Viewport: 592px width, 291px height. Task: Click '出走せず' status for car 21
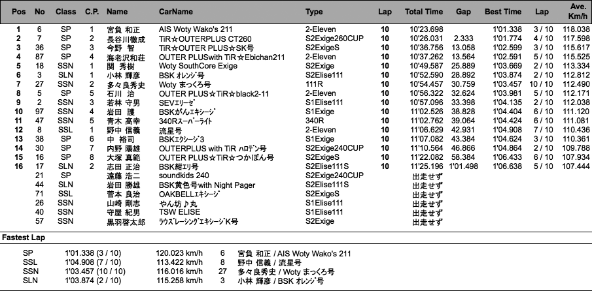pyautogui.click(x=427, y=176)
